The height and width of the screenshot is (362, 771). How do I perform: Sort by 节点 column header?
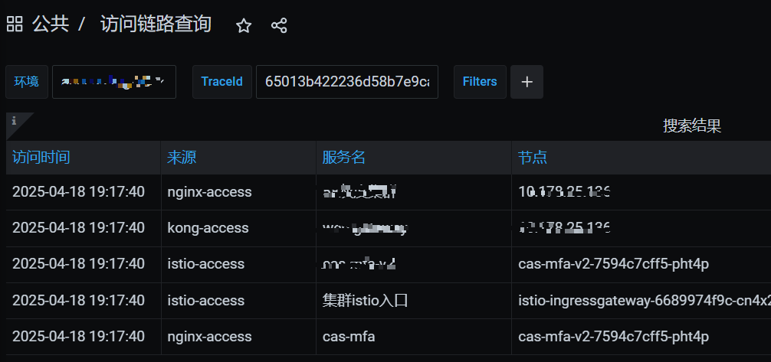point(533,158)
